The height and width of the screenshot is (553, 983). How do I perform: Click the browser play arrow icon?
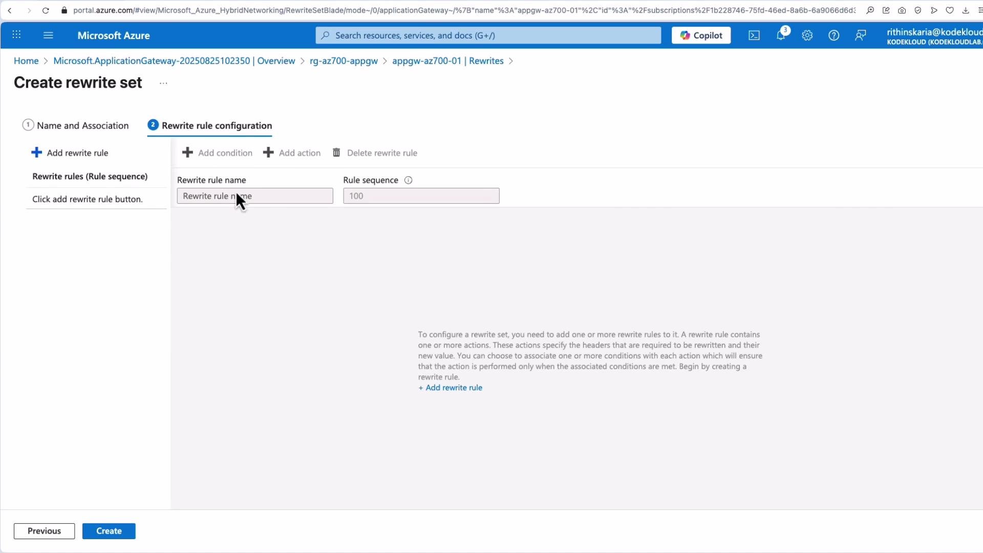click(934, 10)
